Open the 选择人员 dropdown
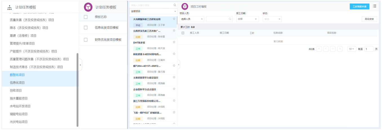The image size is (382, 130). (192, 19)
